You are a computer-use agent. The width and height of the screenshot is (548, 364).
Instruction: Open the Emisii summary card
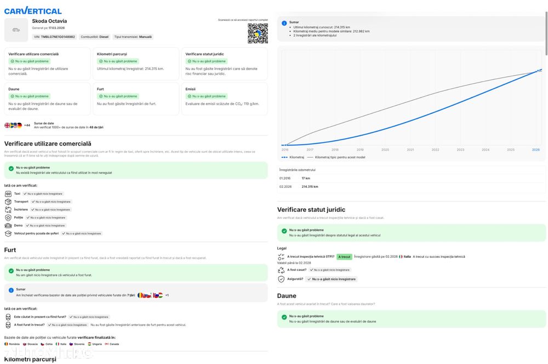coord(224,99)
